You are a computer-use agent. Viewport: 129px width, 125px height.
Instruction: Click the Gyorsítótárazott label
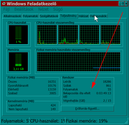(x=18, y=86)
